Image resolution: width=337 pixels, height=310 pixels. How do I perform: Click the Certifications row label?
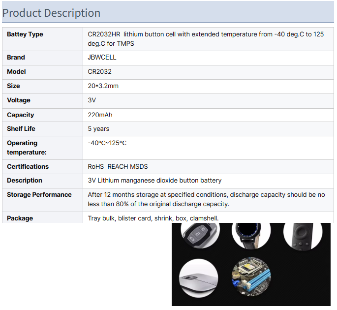point(28,167)
